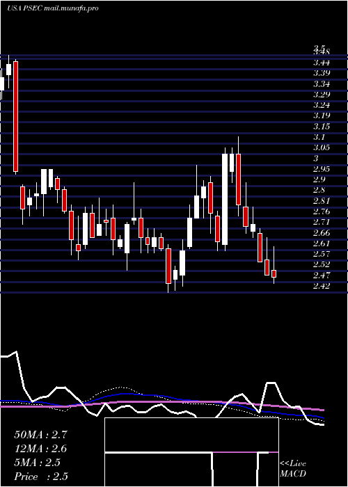Click the 3.29 price axis label
The width and height of the screenshot is (348, 487).
(x=322, y=95)
